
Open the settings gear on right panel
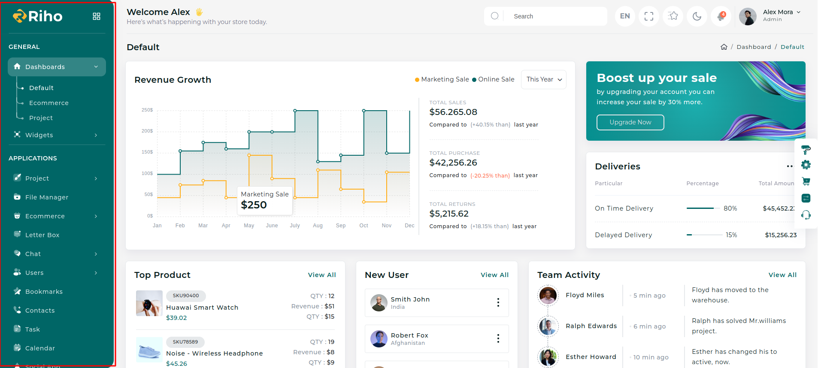click(x=806, y=165)
